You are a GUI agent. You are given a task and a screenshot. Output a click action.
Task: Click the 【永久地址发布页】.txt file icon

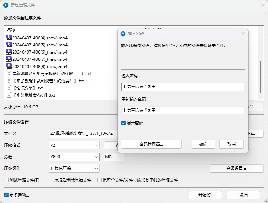tap(9, 95)
